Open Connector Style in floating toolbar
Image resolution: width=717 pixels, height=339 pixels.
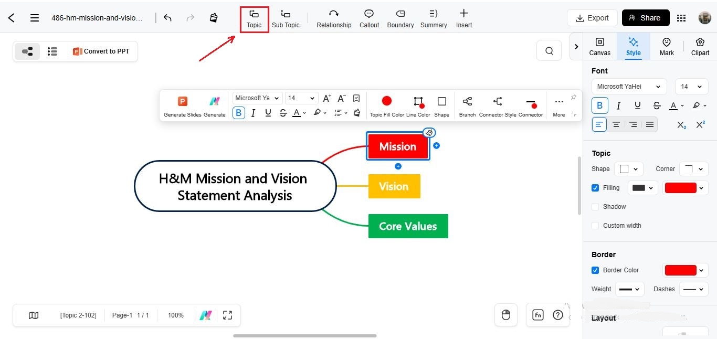(498, 106)
